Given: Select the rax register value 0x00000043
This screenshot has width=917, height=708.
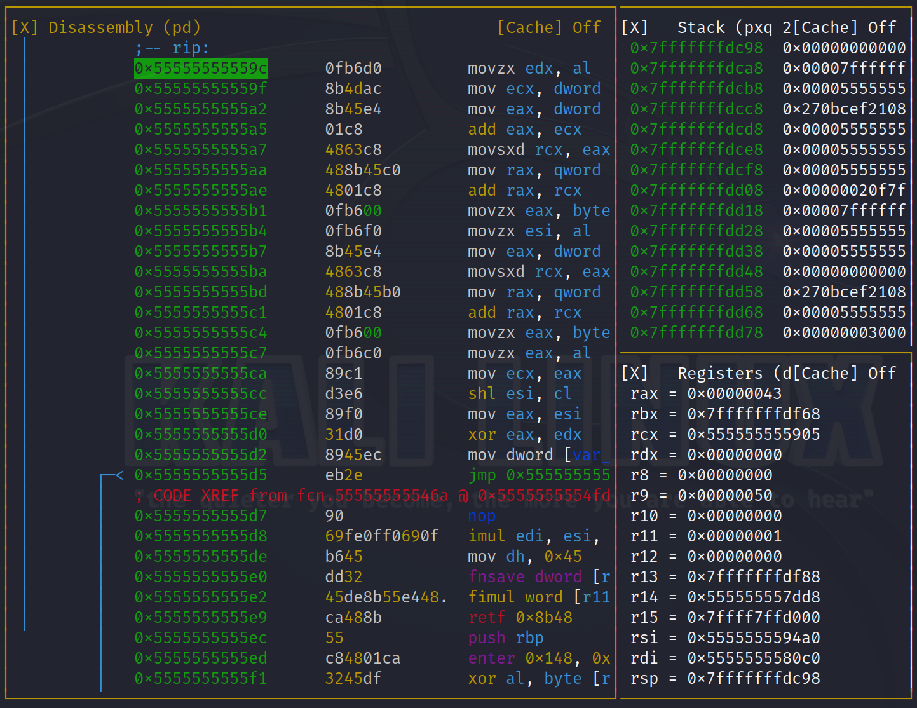Looking at the screenshot, I should click(735, 393).
